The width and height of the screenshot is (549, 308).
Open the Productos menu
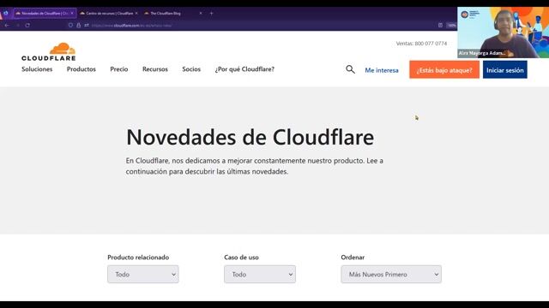coord(81,69)
